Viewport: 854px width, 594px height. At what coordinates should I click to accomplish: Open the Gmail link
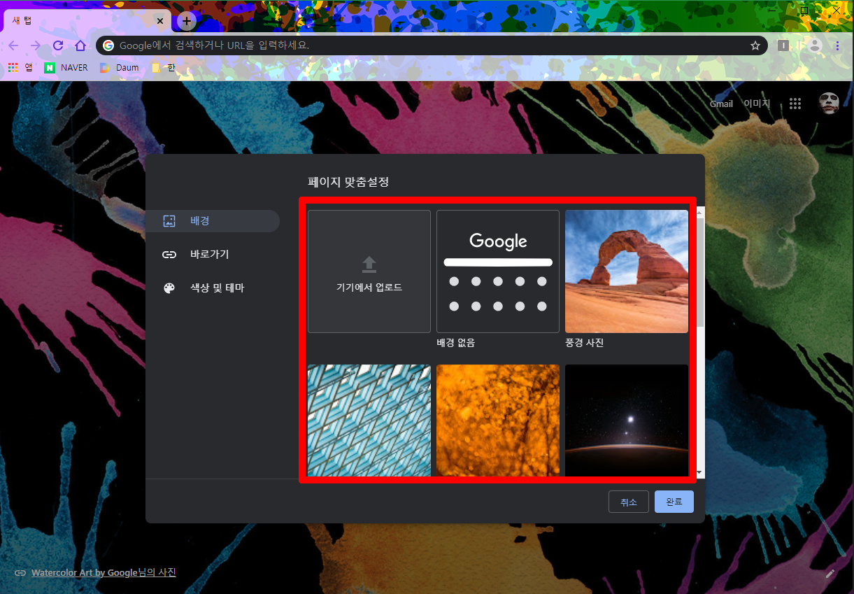pos(721,104)
